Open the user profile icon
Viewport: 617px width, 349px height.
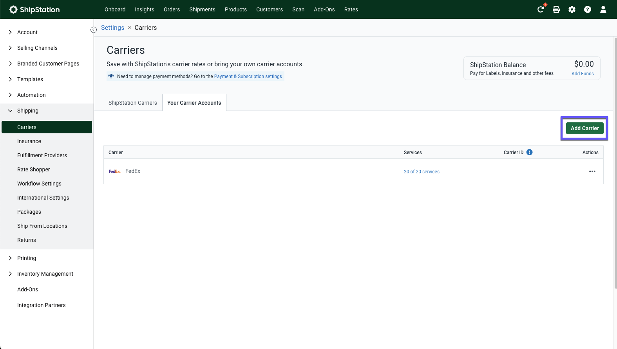[x=603, y=9]
